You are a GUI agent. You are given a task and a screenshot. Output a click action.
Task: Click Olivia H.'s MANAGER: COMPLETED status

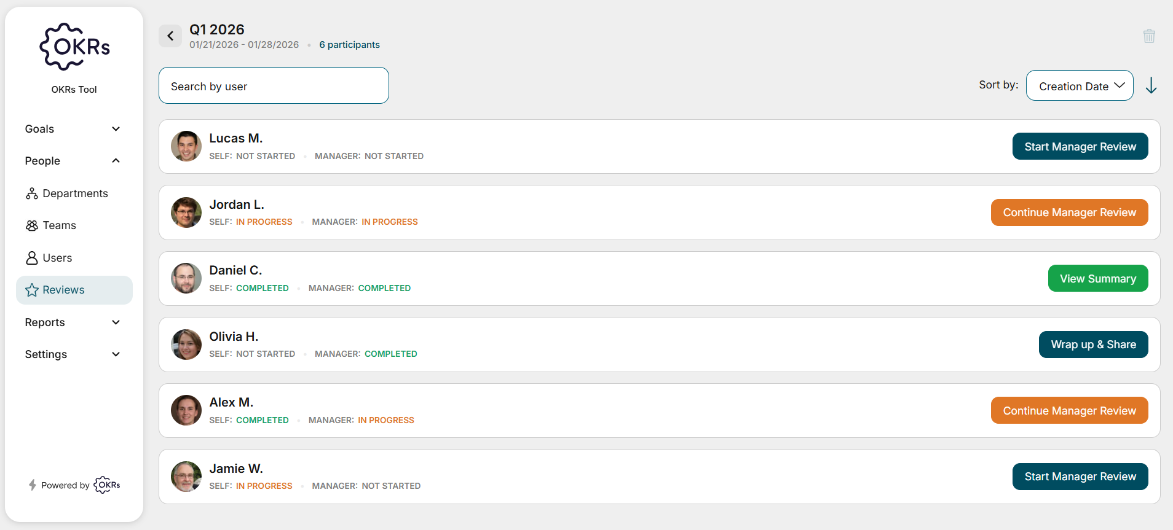[x=366, y=354]
